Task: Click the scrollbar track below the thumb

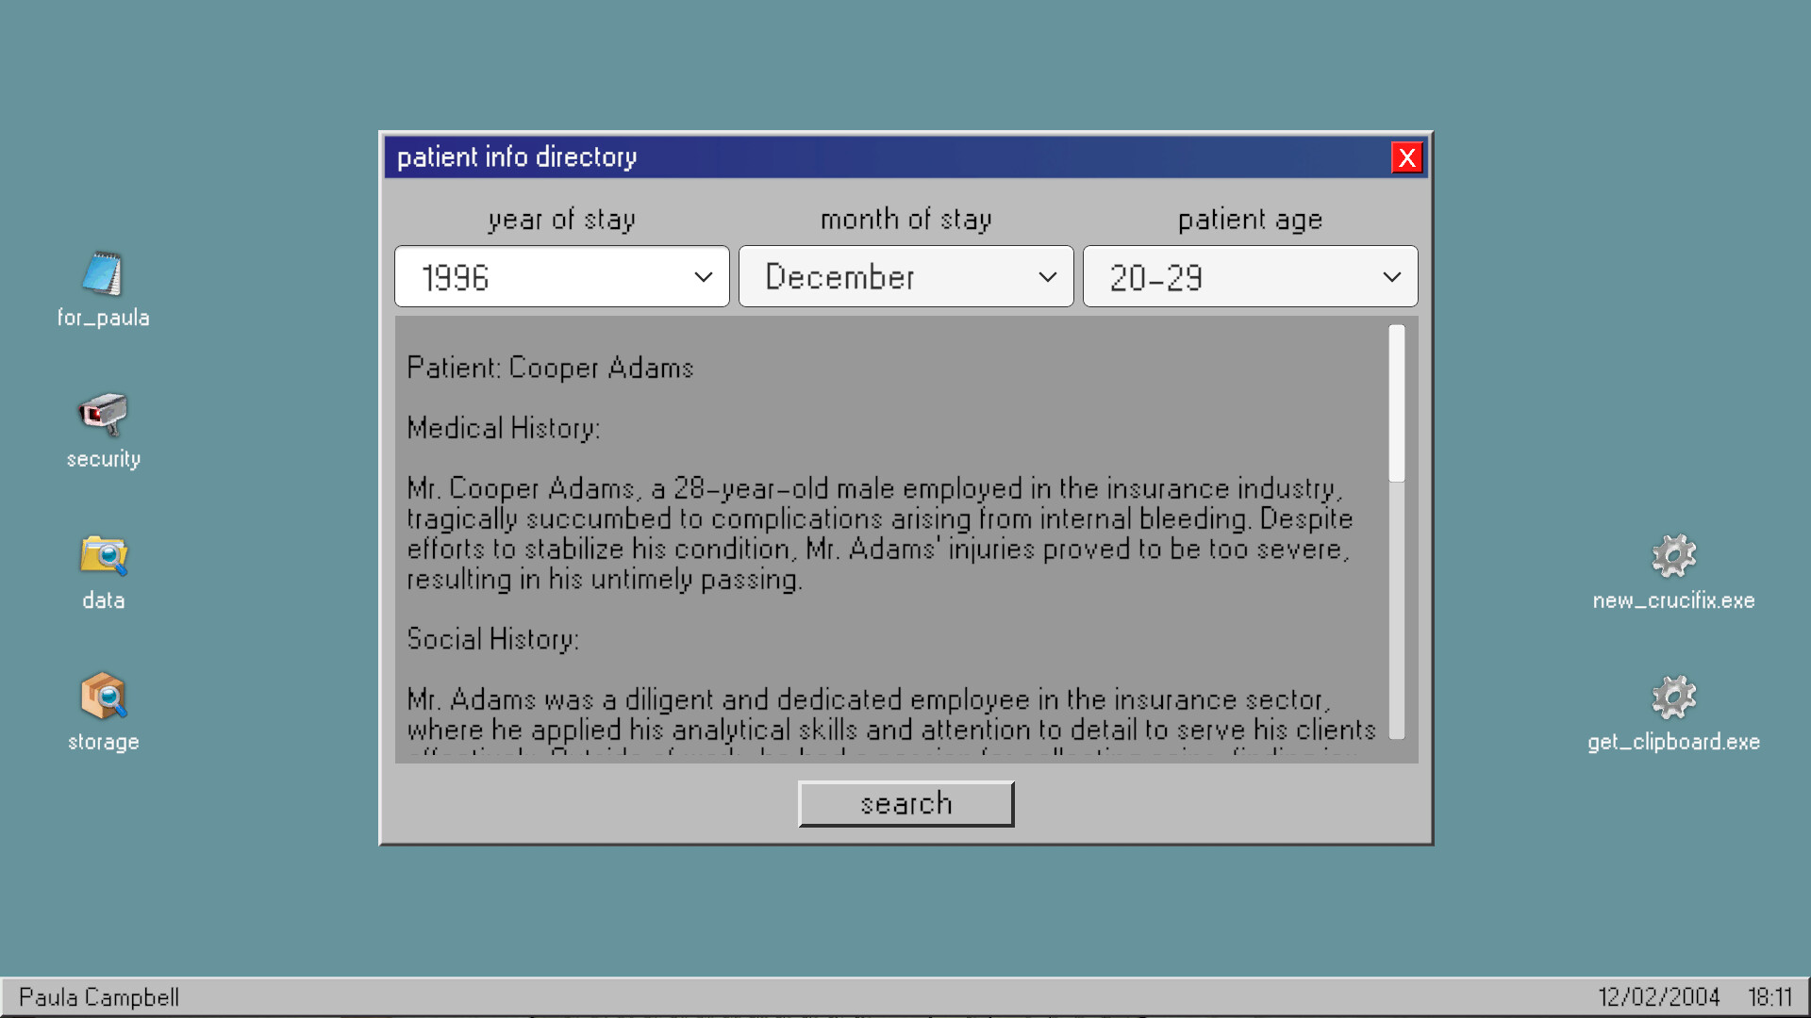Action: pos(1397,613)
